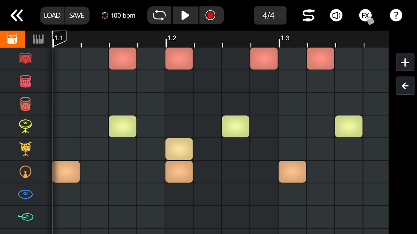The width and height of the screenshot is (417, 234).
Task: Select the pink-red drum instrument icon
Action: coord(25,81)
